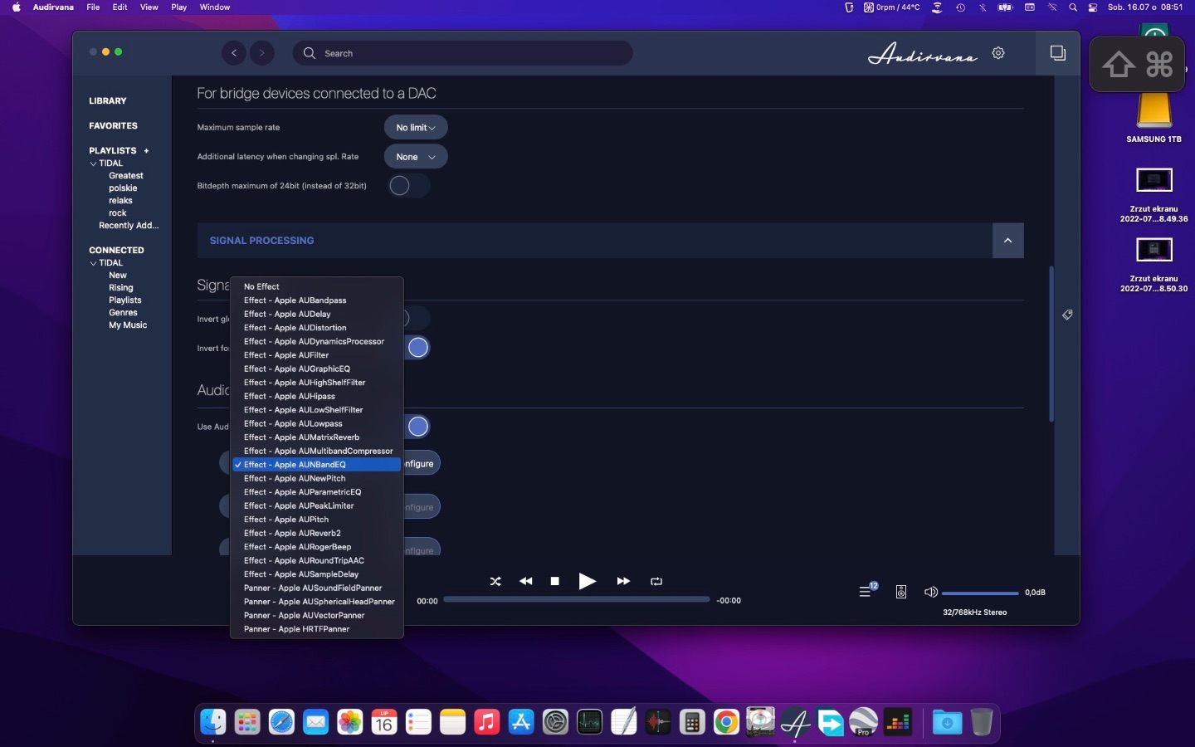Open Audirvana settings gear
1195x747 pixels.
[x=998, y=53]
